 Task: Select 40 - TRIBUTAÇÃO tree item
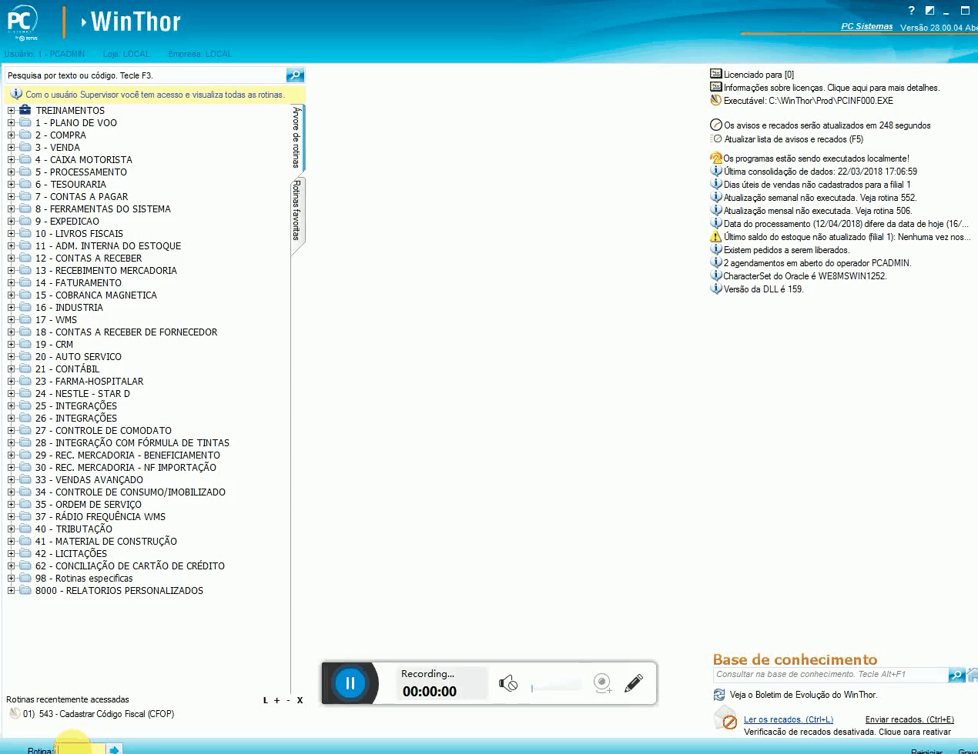coord(74,529)
